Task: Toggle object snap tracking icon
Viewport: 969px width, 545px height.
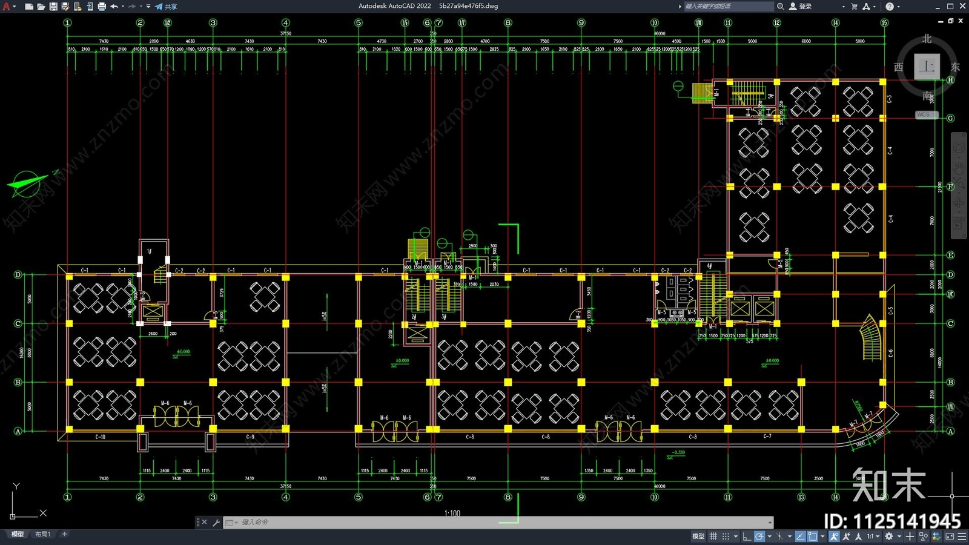Action: (801, 537)
